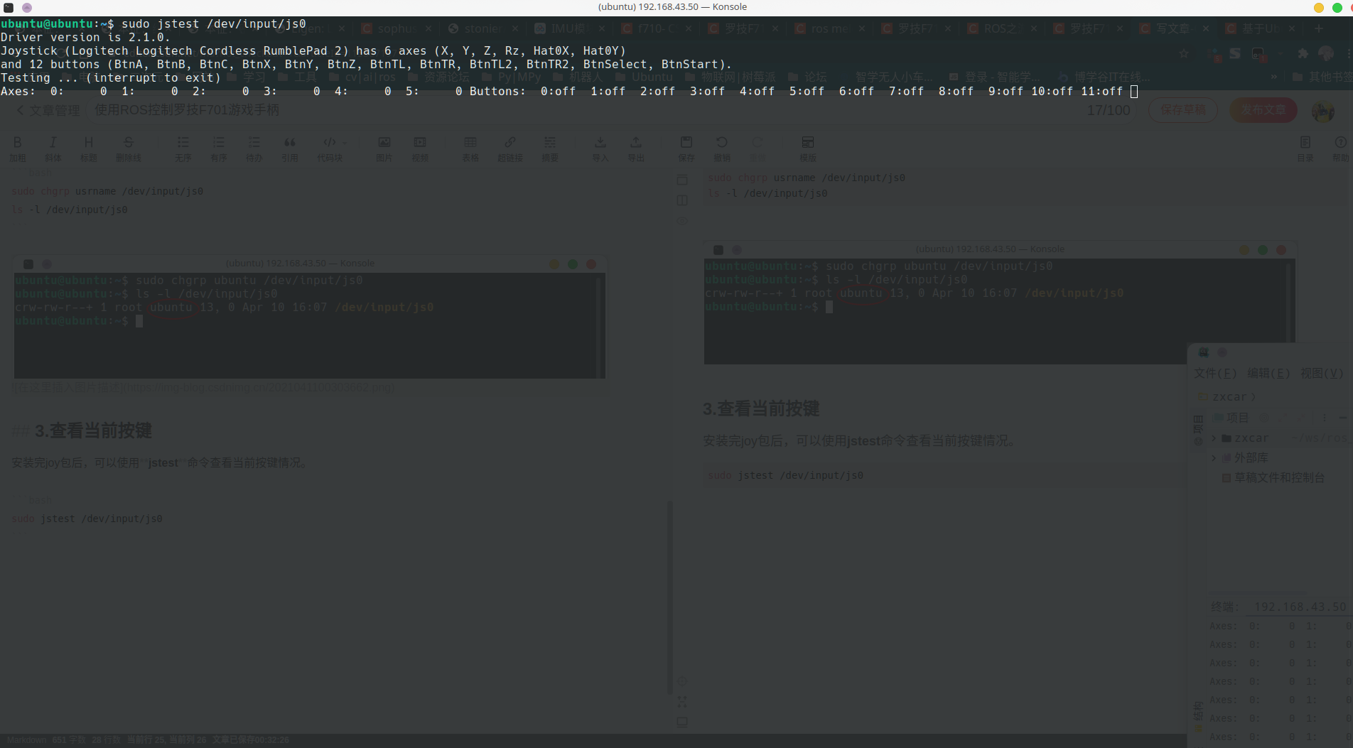This screenshot has width=1353, height=748.
Task: Open the Template (模版) icon
Action: click(x=808, y=148)
